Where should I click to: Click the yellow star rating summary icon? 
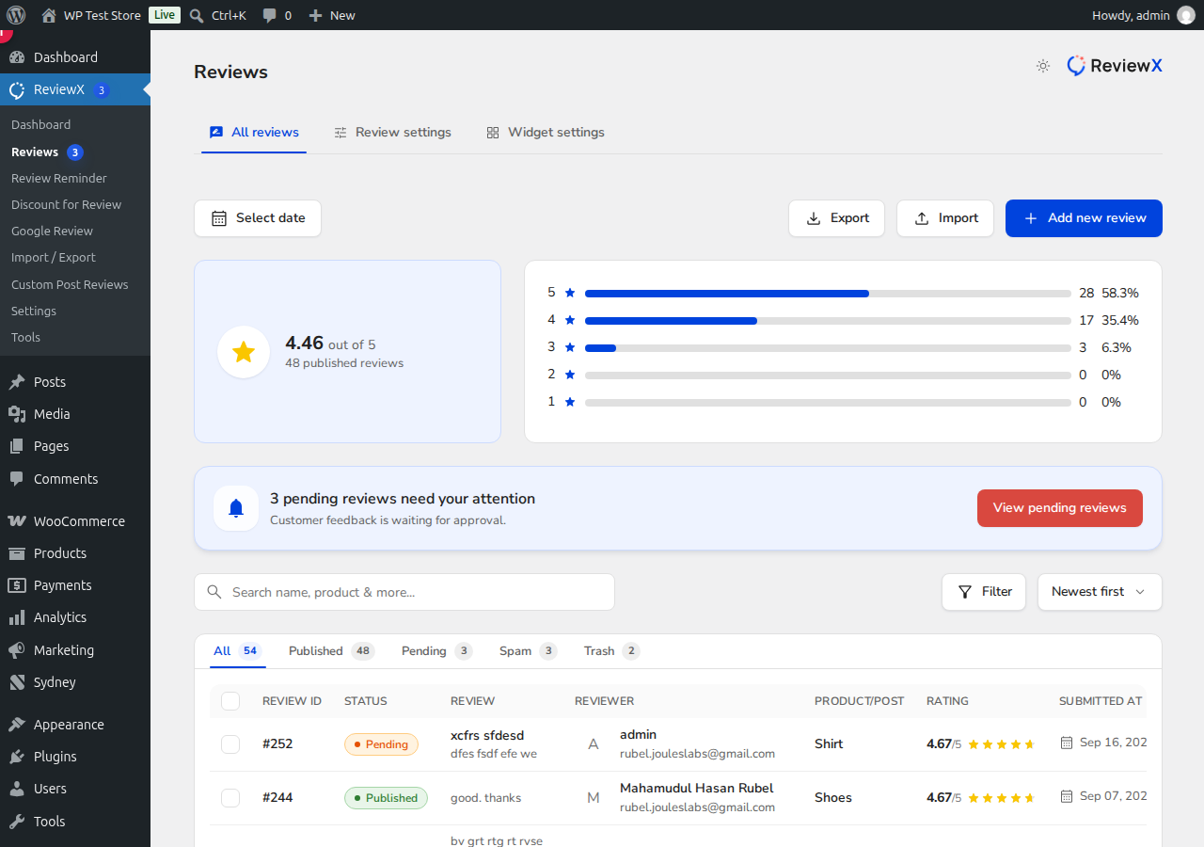pos(244,352)
